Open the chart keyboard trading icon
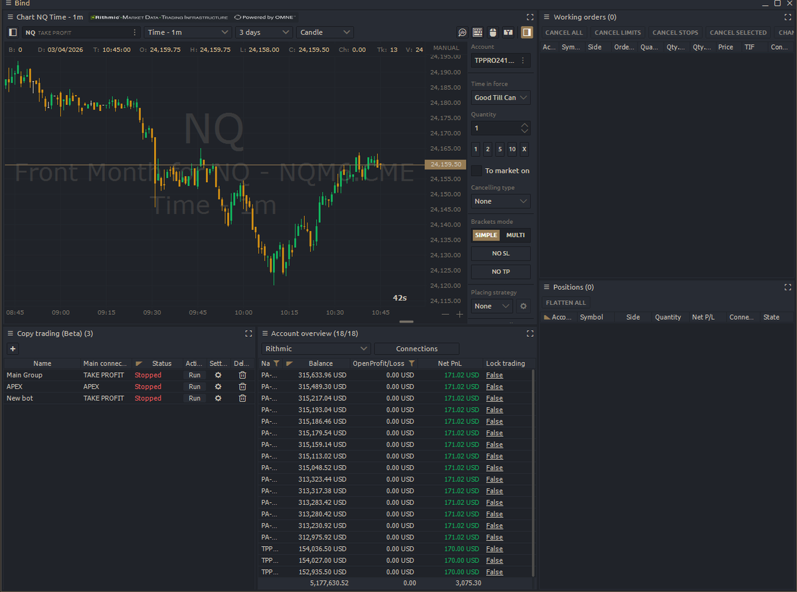The width and height of the screenshot is (797, 592). (478, 32)
